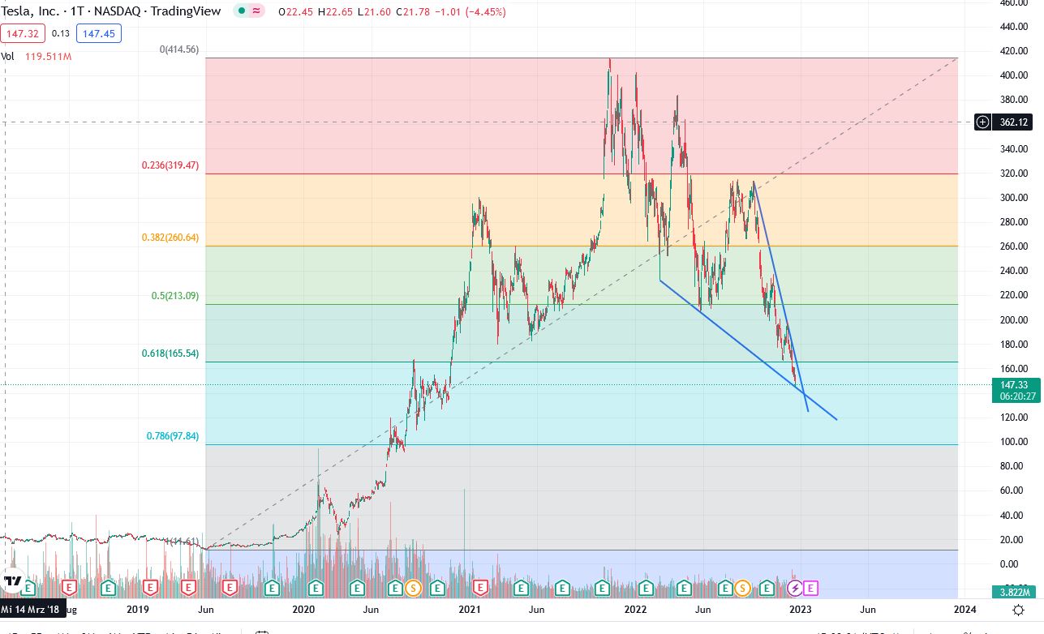
Task: Click the blue buy price 147.45 button
Action: tap(98, 33)
